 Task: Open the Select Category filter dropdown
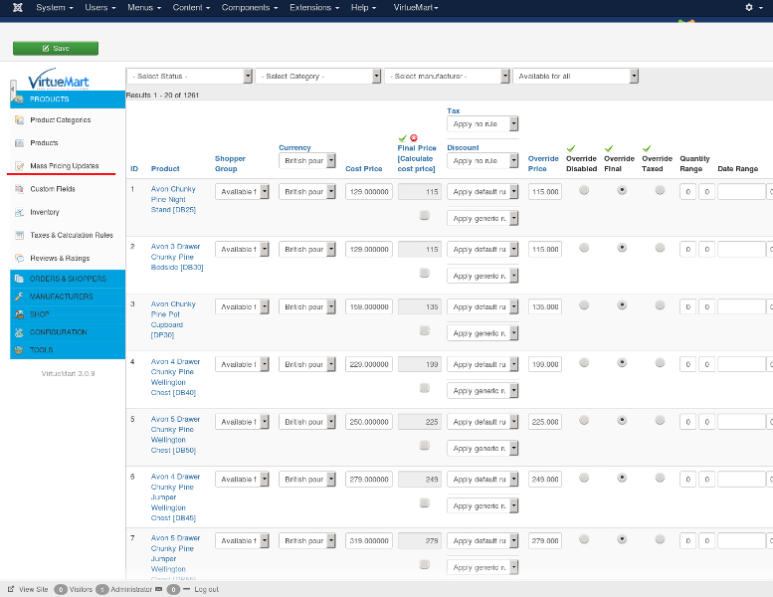[318, 76]
